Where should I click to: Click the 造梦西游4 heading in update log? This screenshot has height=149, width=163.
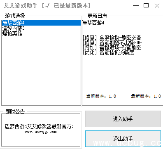[x=93, y=23]
